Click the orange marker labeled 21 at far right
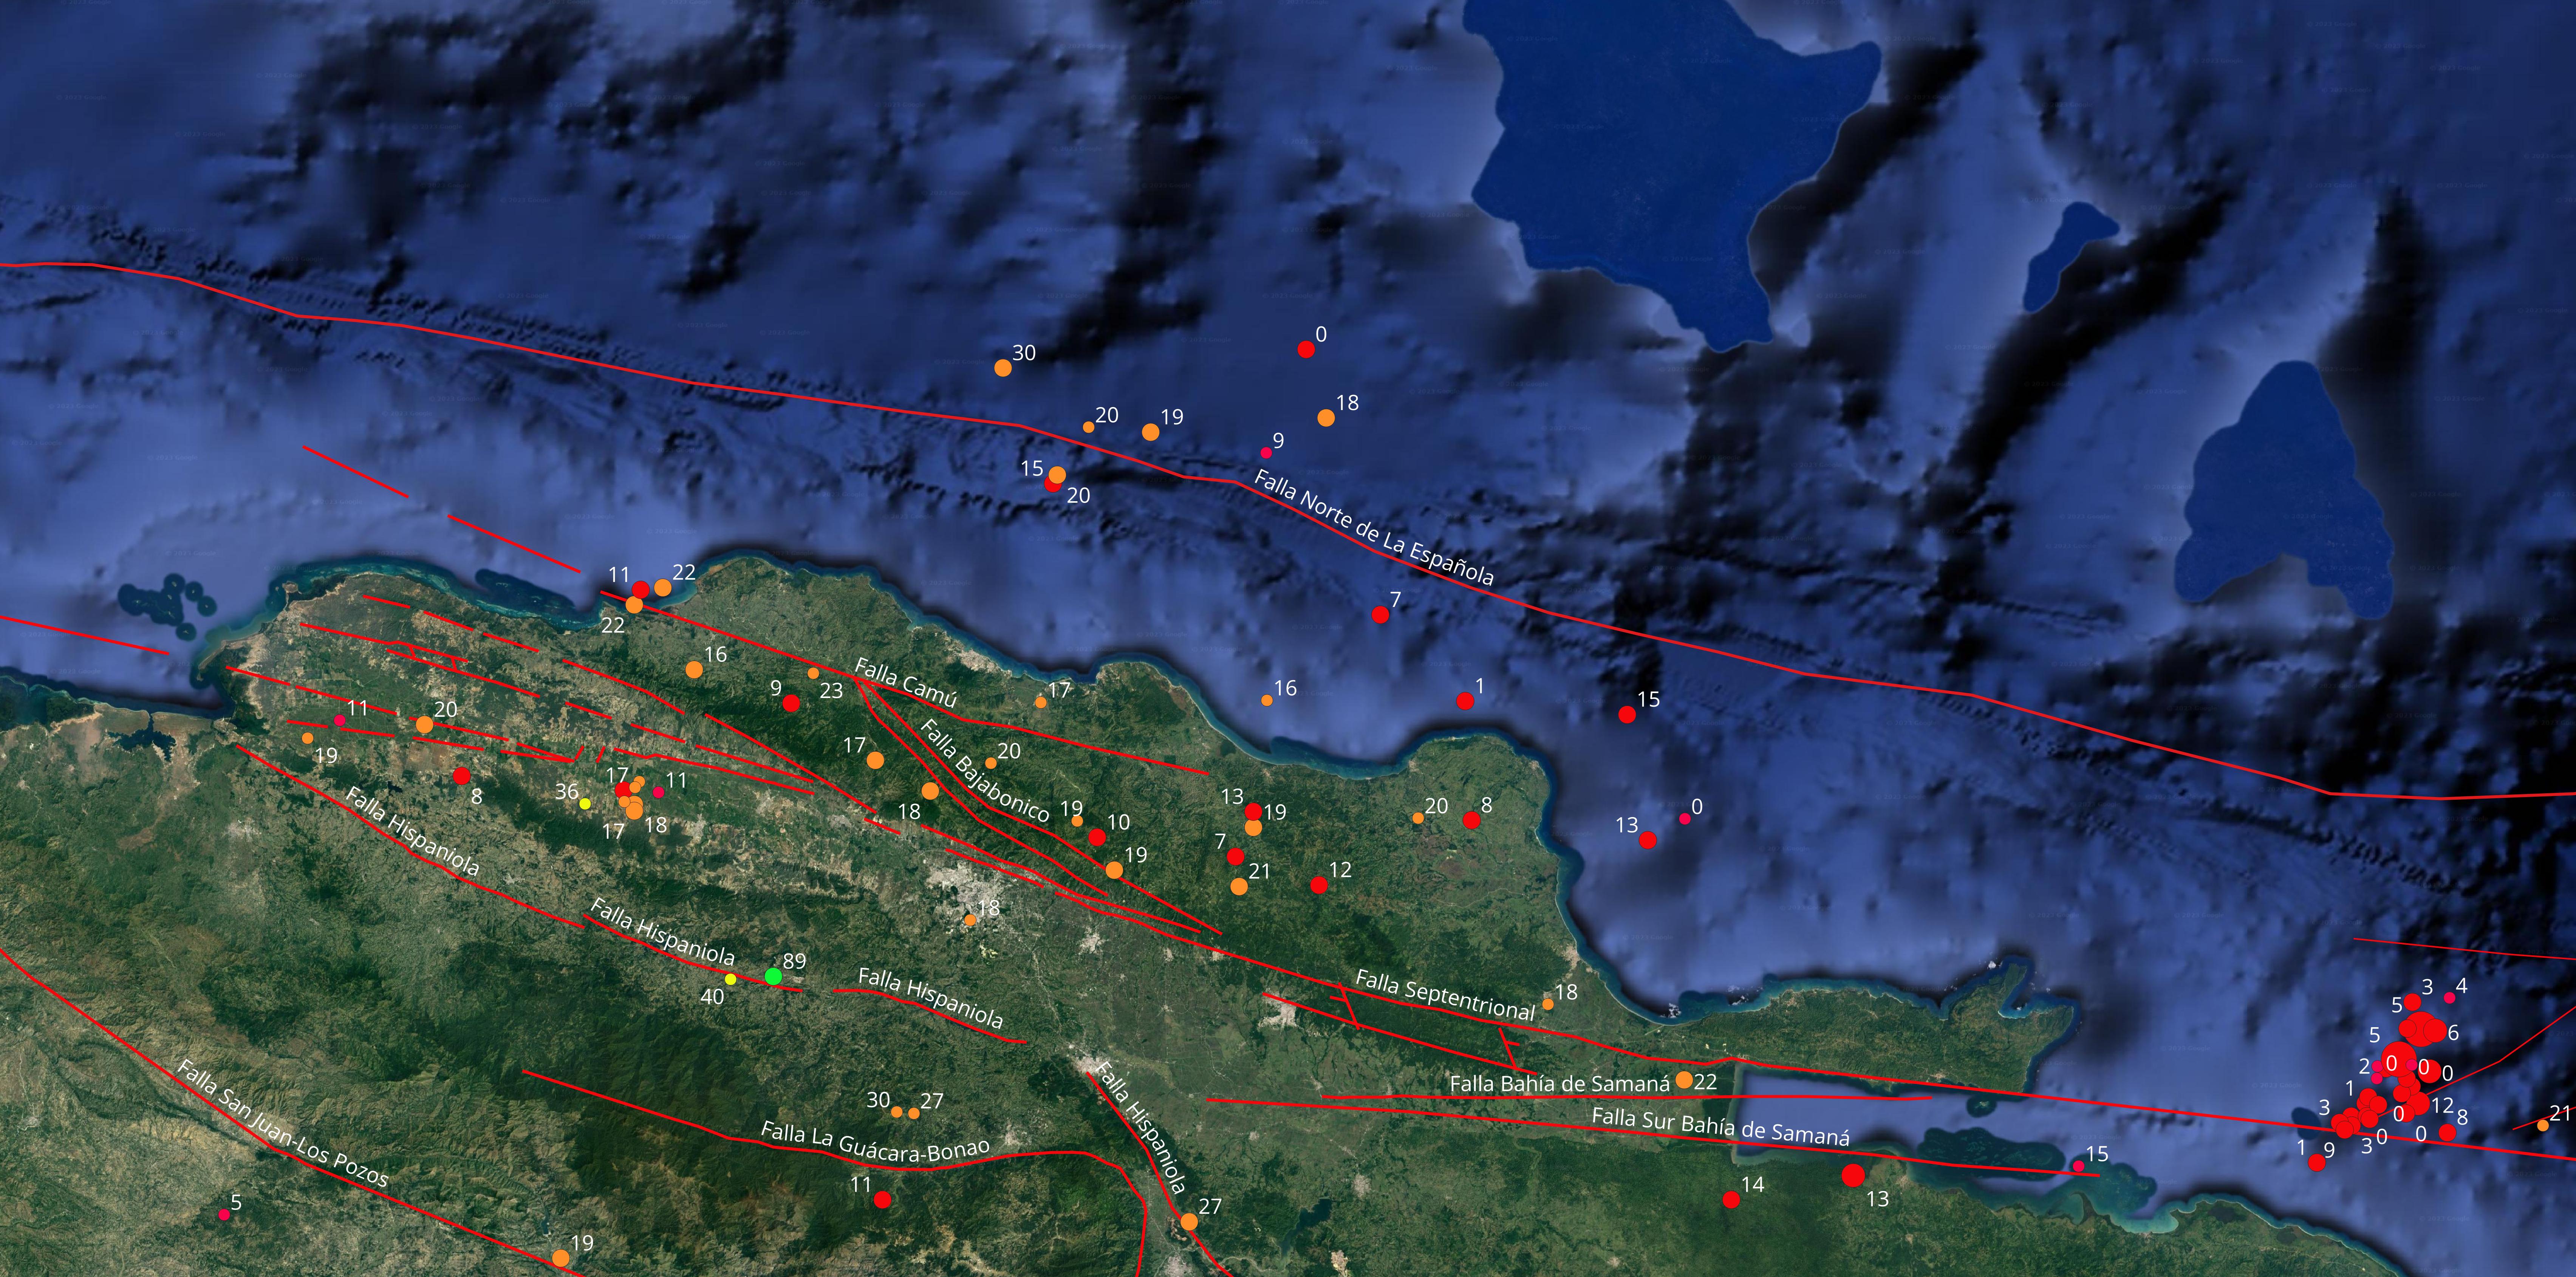Screen dimensions: 2576x1277 click(2543, 1126)
